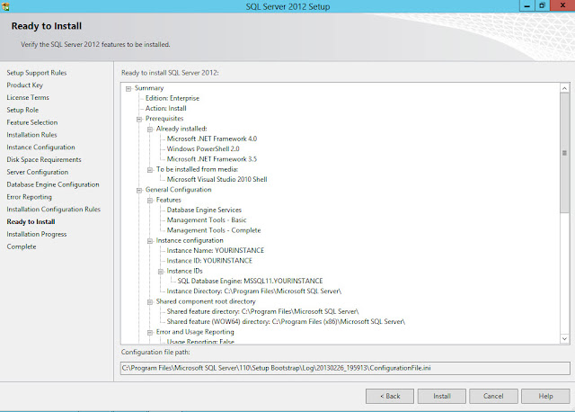This screenshot has width=575, height=412.
Task: Select Installation Configuration Rules step
Action: (x=53, y=210)
